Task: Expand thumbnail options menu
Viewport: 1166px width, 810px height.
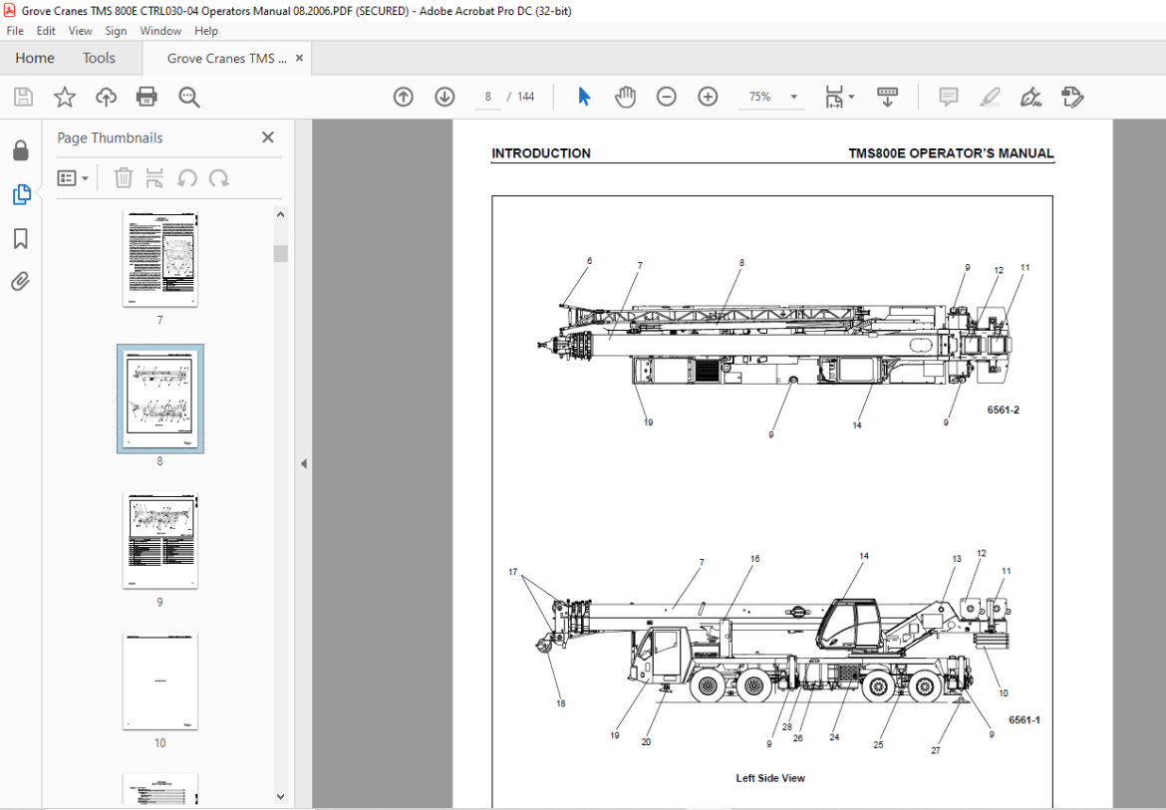Action: pos(73,178)
